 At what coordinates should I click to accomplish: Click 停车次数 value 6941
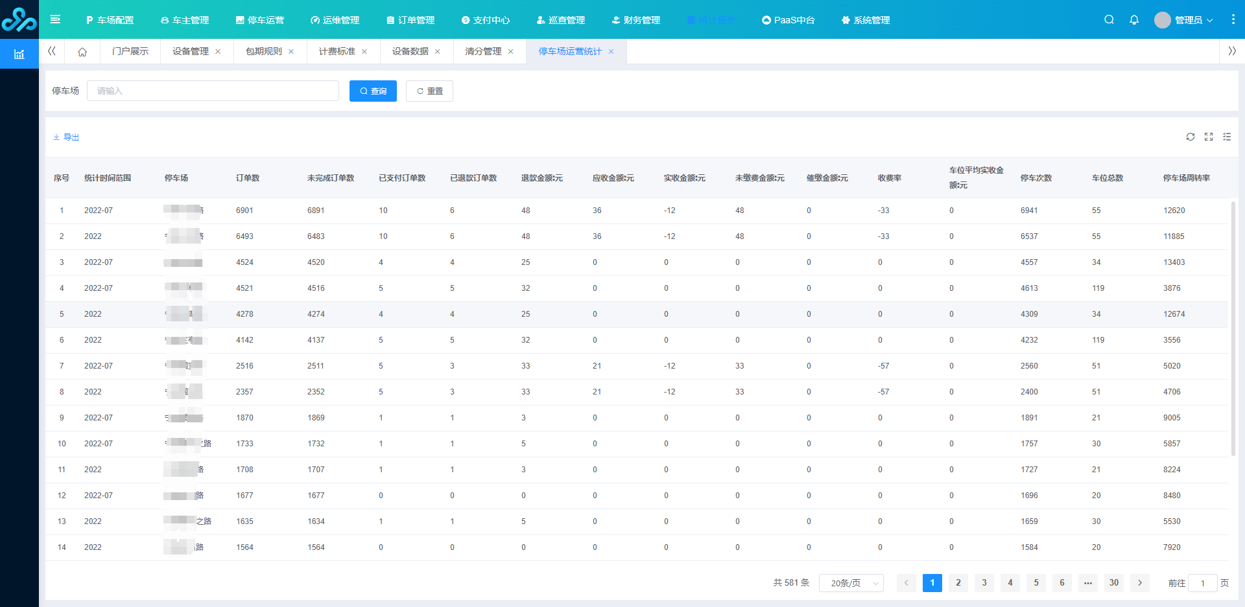(1029, 211)
